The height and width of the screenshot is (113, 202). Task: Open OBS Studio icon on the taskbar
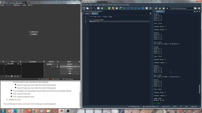[68, 111]
